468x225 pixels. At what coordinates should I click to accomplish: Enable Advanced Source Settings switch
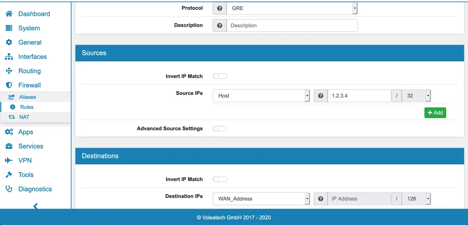[x=220, y=128]
